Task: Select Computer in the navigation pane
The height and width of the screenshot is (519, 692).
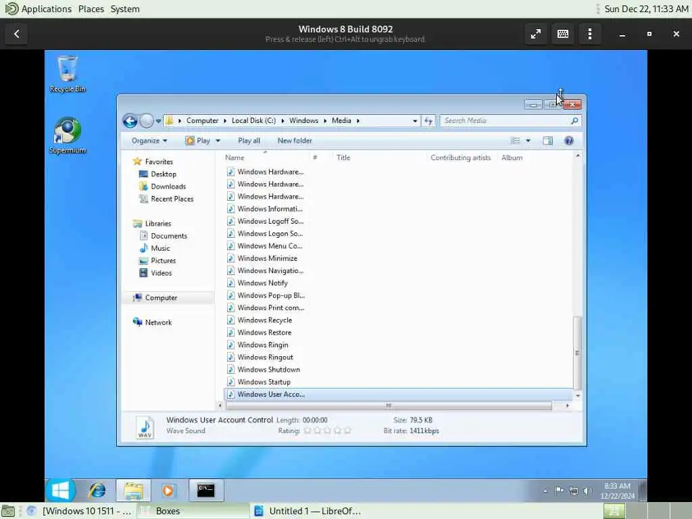Action: coord(161,297)
